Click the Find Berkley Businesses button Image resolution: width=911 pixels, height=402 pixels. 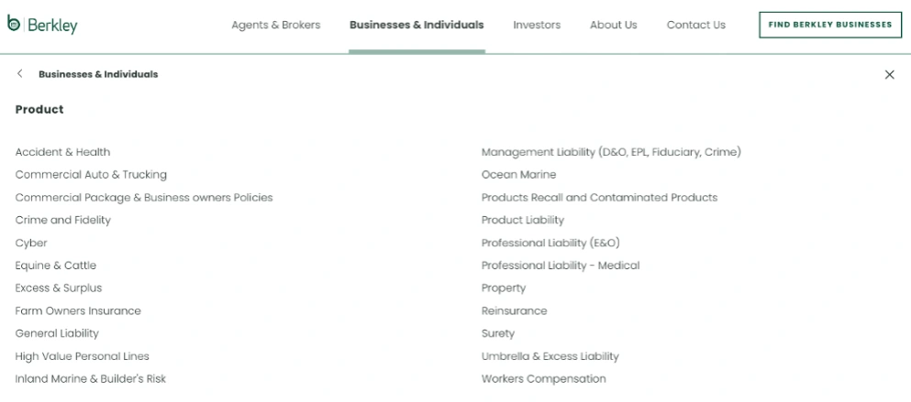[x=830, y=25]
